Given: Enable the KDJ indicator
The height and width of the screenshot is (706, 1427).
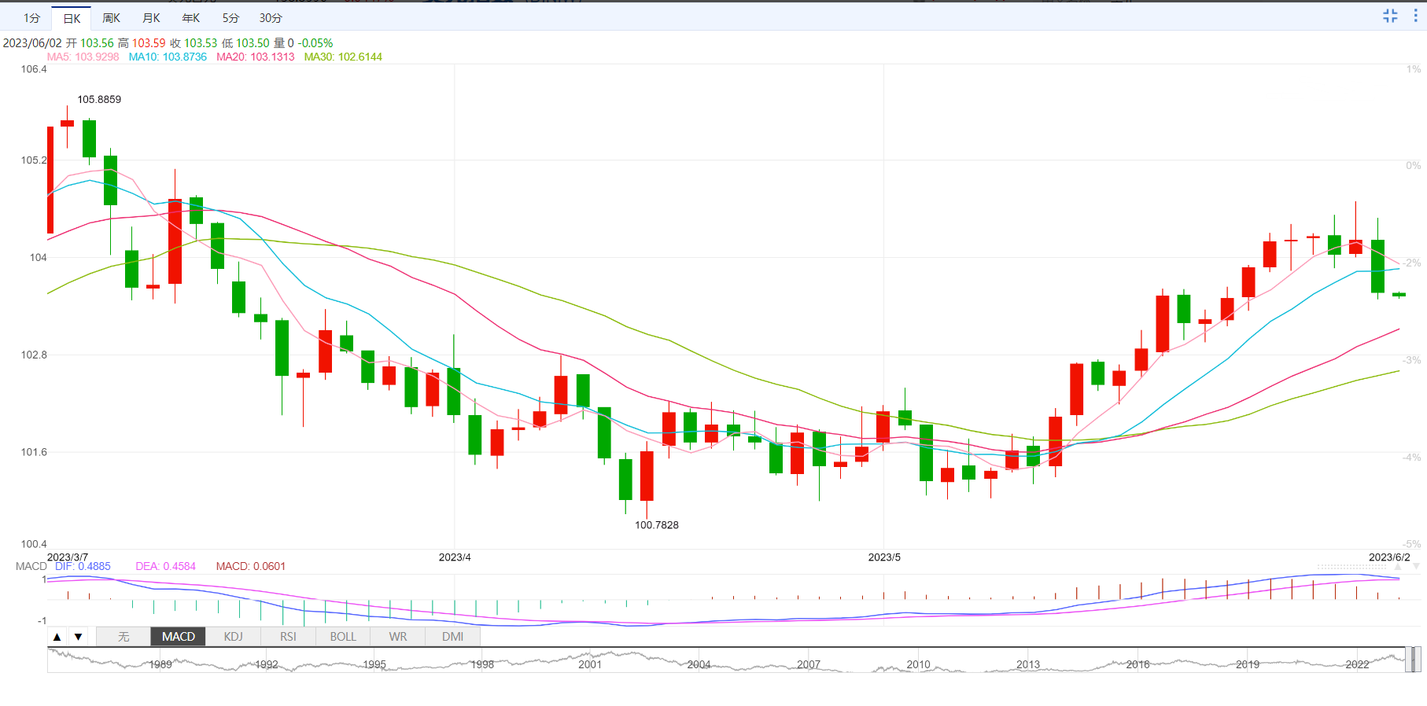Looking at the screenshot, I should [233, 637].
